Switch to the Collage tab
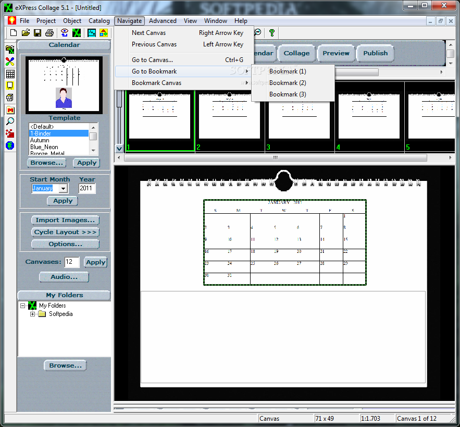Image resolution: width=460 pixels, height=427 pixels. click(x=296, y=53)
